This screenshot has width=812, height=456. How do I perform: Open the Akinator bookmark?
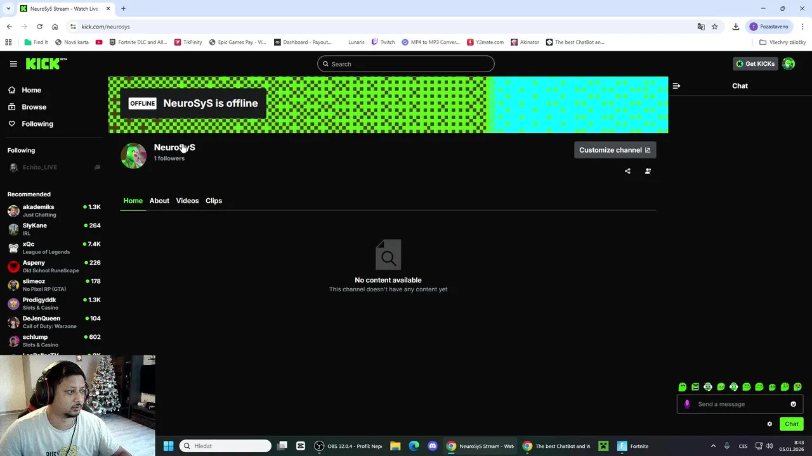(x=525, y=42)
